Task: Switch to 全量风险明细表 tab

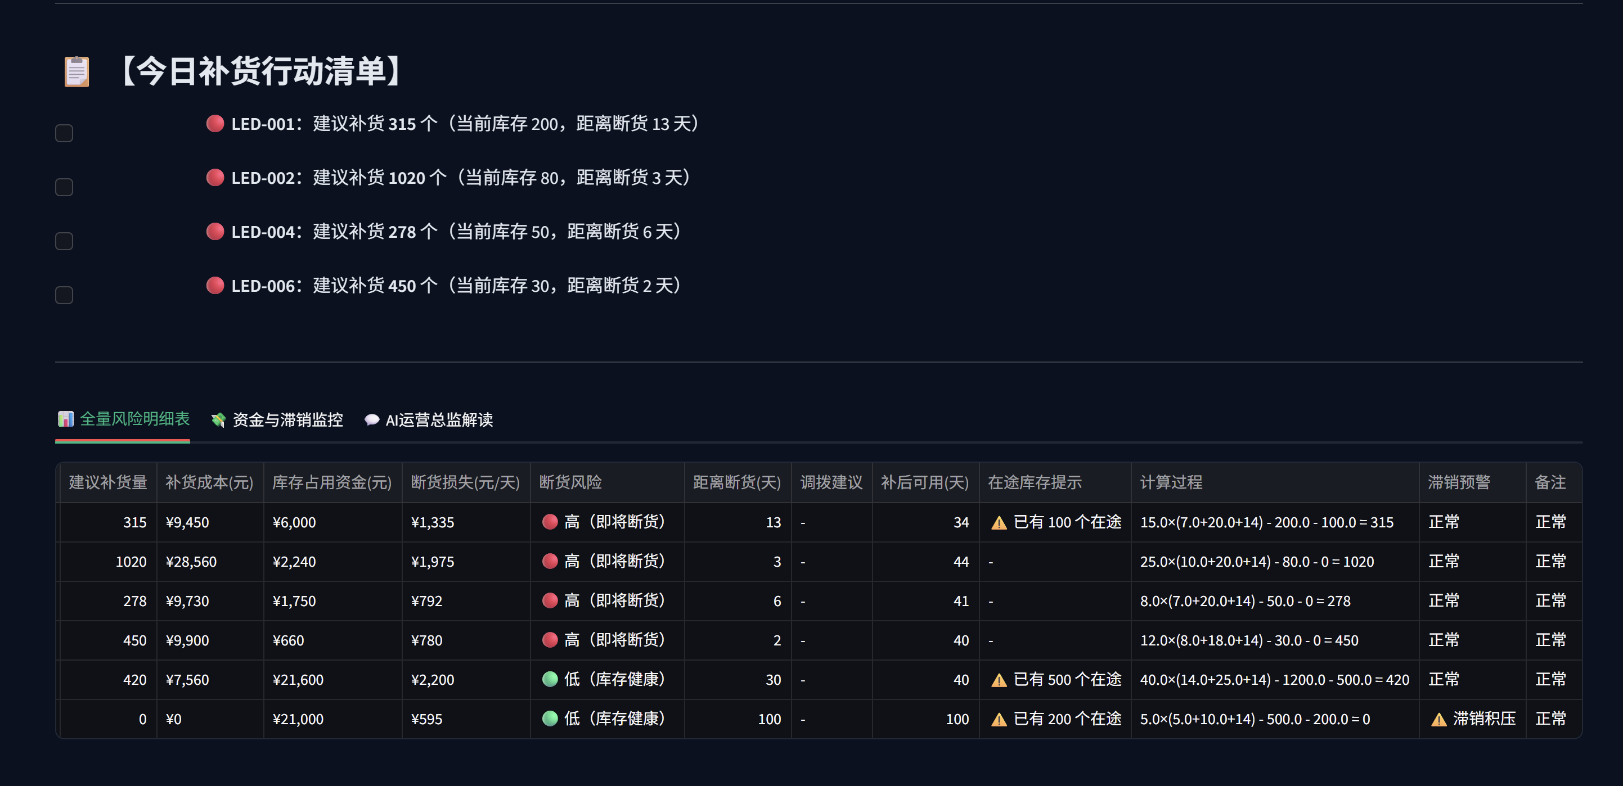Action: click(124, 419)
